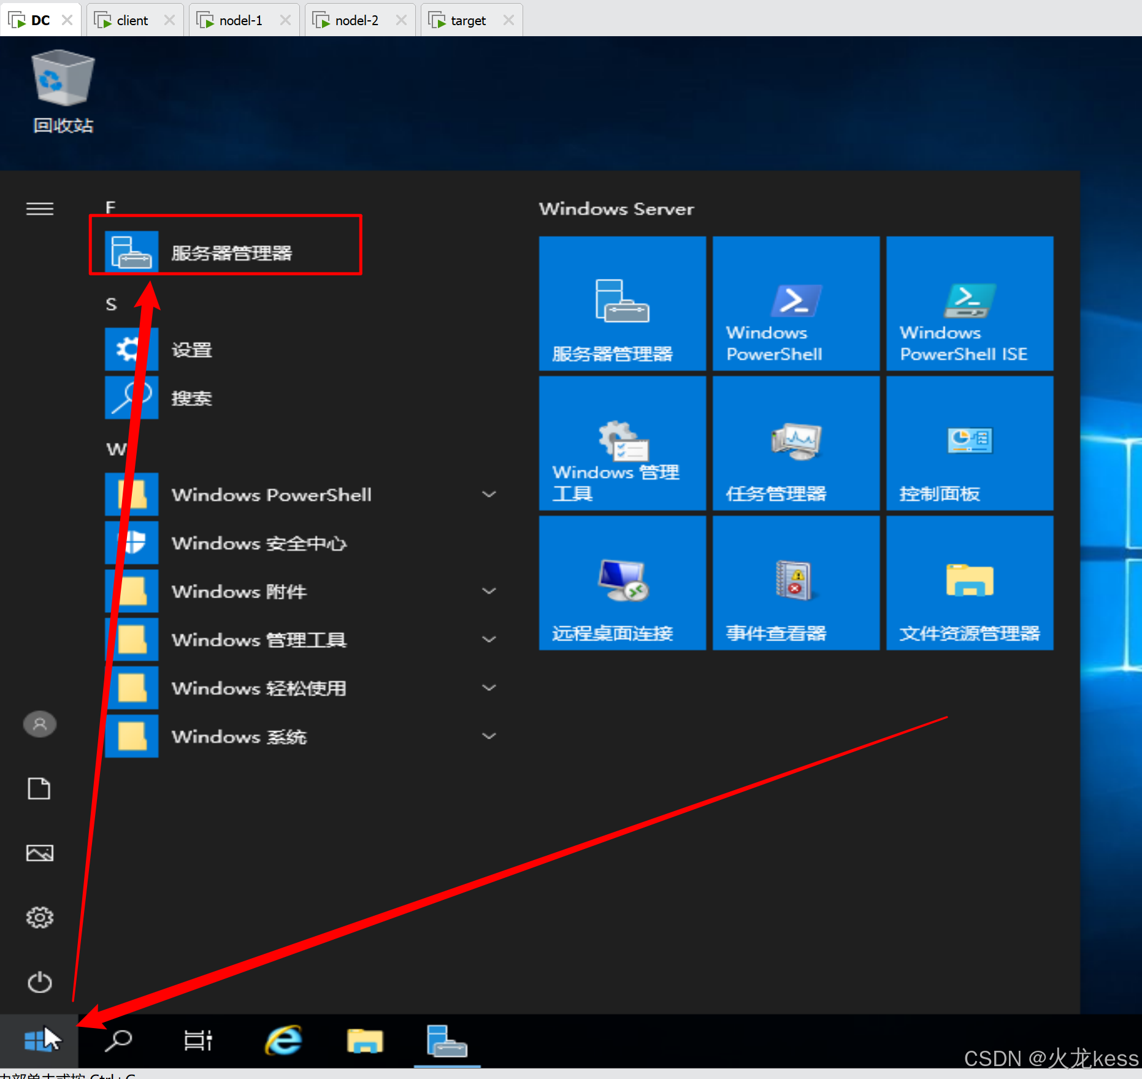Click the letter W section header
This screenshot has height=1079, width=1142.
pyautogui.click(x=115, y=449)
